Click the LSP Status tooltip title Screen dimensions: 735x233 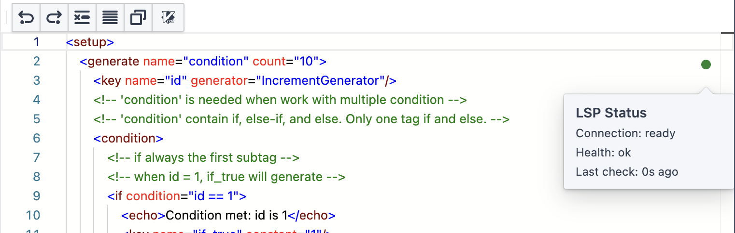coord(611,113)
